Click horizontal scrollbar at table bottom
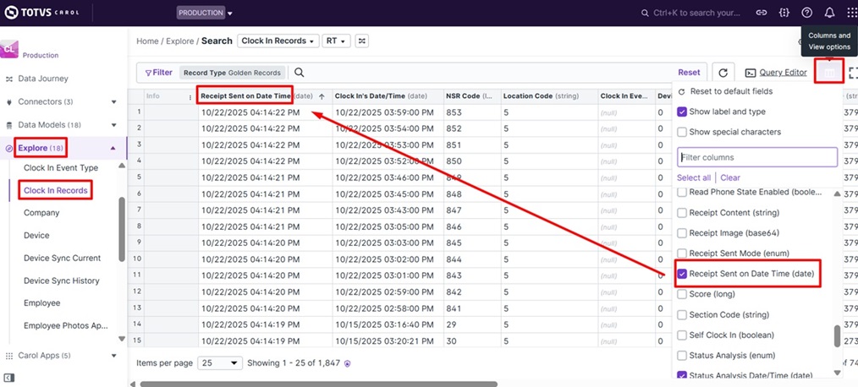 click(x=318, y=384)
